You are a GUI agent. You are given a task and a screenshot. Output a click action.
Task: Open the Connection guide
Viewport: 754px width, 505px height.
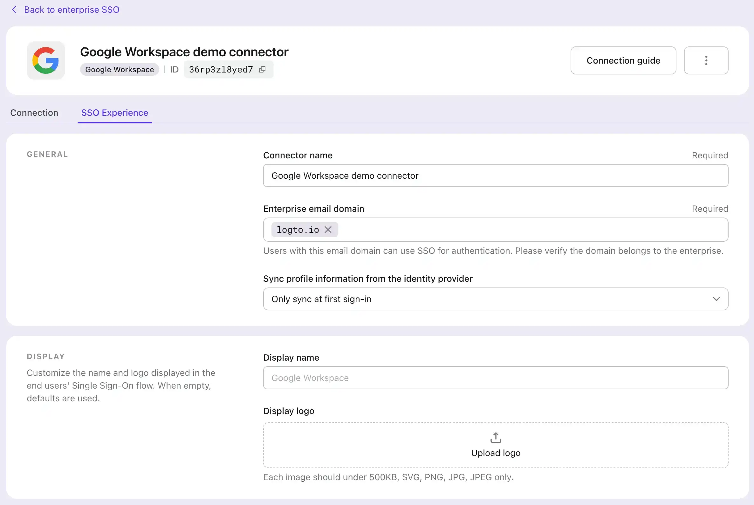623,60
